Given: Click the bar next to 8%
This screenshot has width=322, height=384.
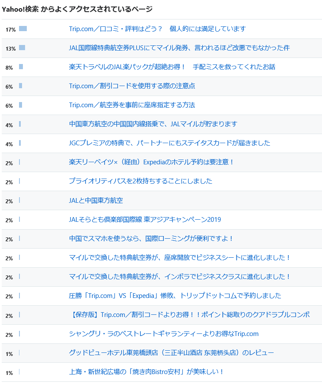Looking at the screenshot, I should (x=21, y=67).
